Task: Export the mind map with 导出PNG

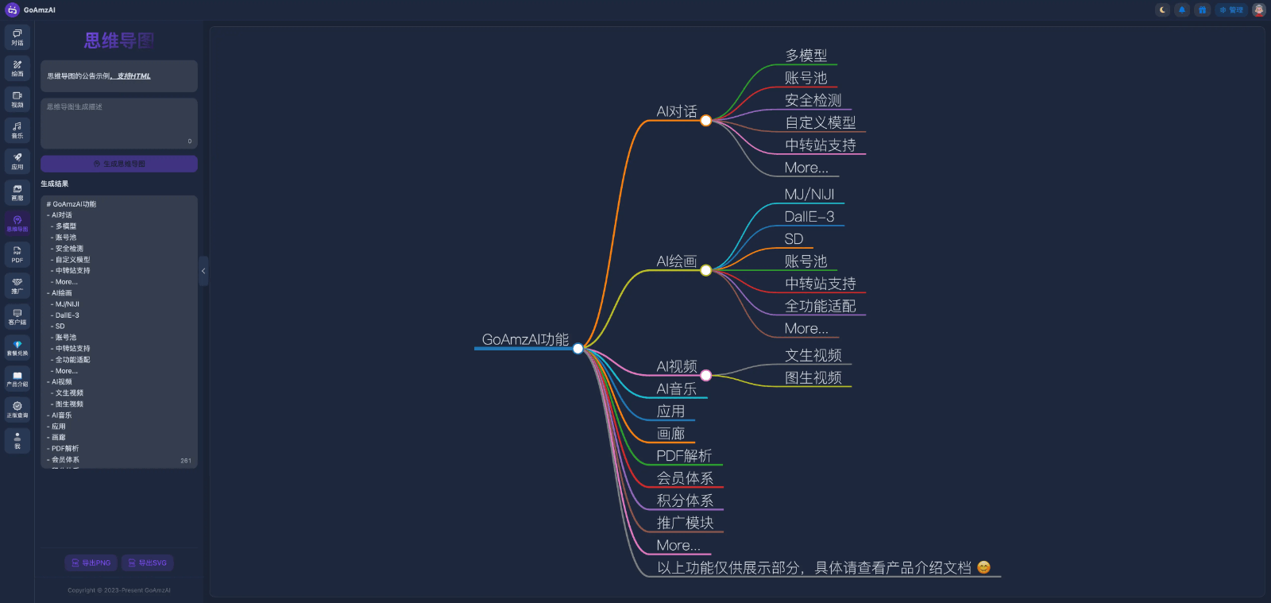Action: tap(91, 562)
